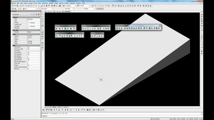Click the Color ByLayer swatch in Properties

[x=28, y=19]
